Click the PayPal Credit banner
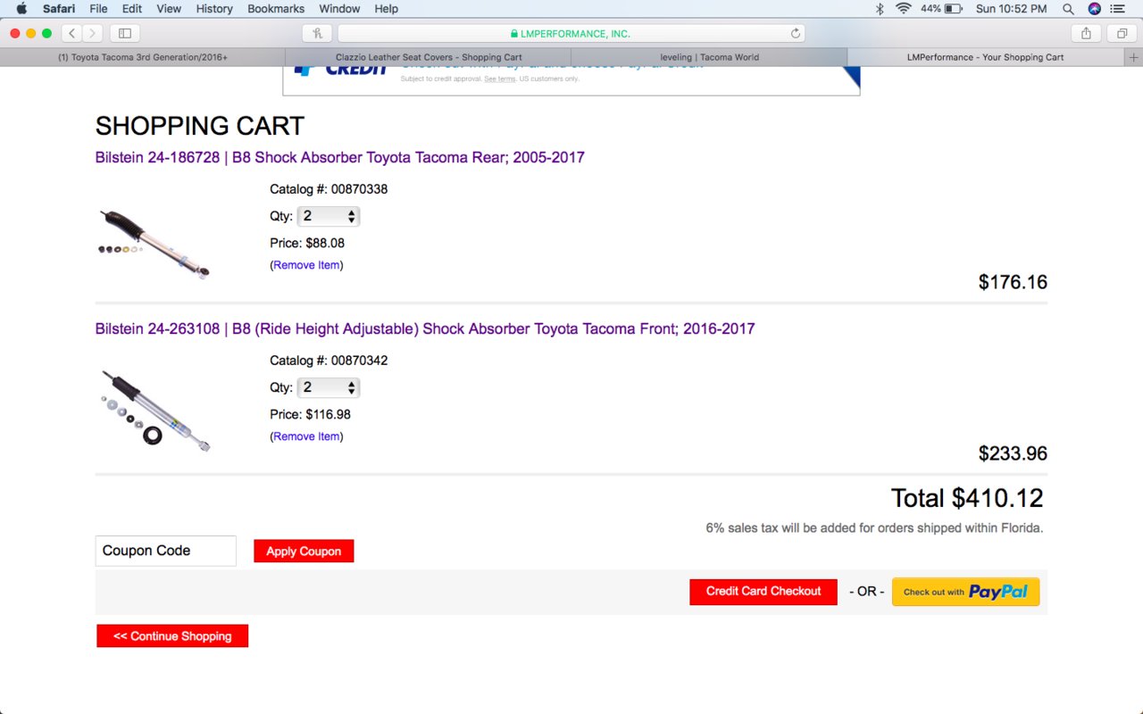The height and width of the screenshot is (714, 1143). [571, 80]
